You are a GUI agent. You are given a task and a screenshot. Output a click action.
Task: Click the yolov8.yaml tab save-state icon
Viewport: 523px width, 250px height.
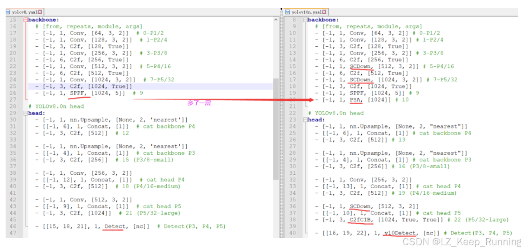9,12
